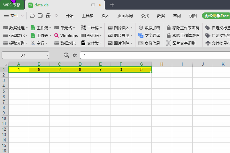Screen dimensions: 230x153
Task: Open the 页面布局 tab
Action: coord(125,16)
